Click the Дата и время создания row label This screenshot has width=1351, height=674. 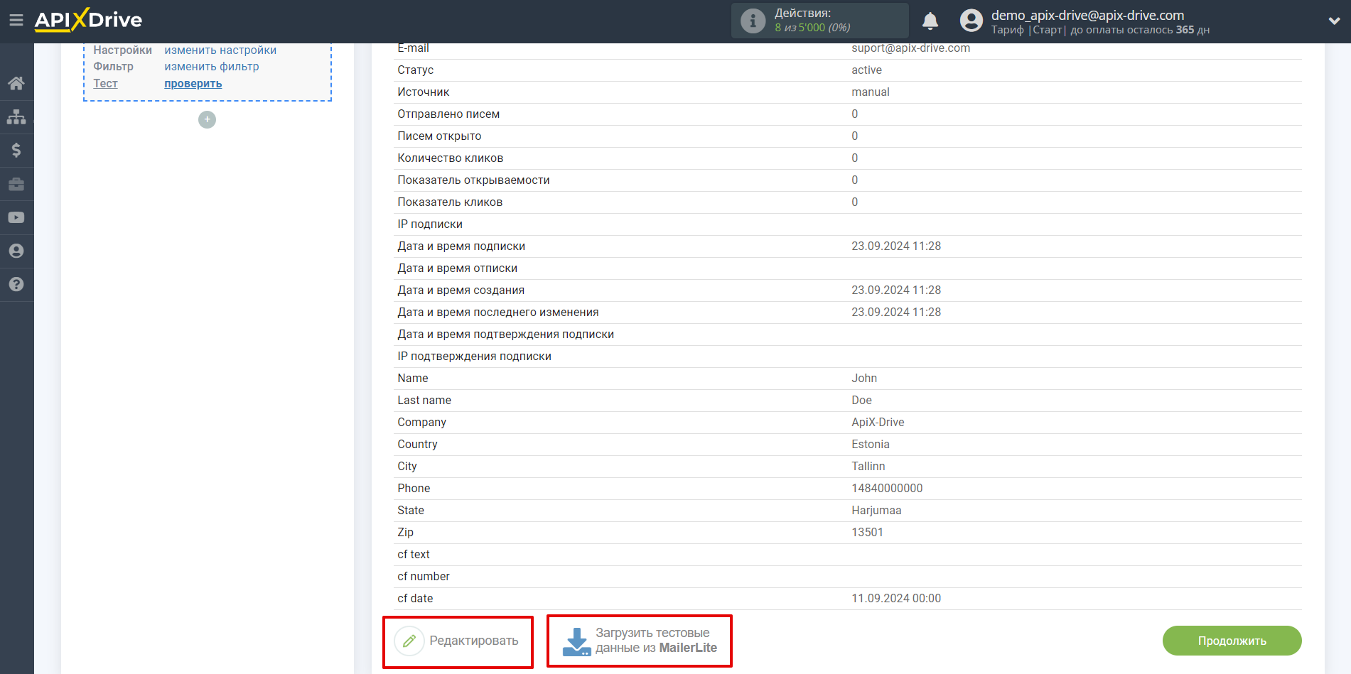point(461,290)
